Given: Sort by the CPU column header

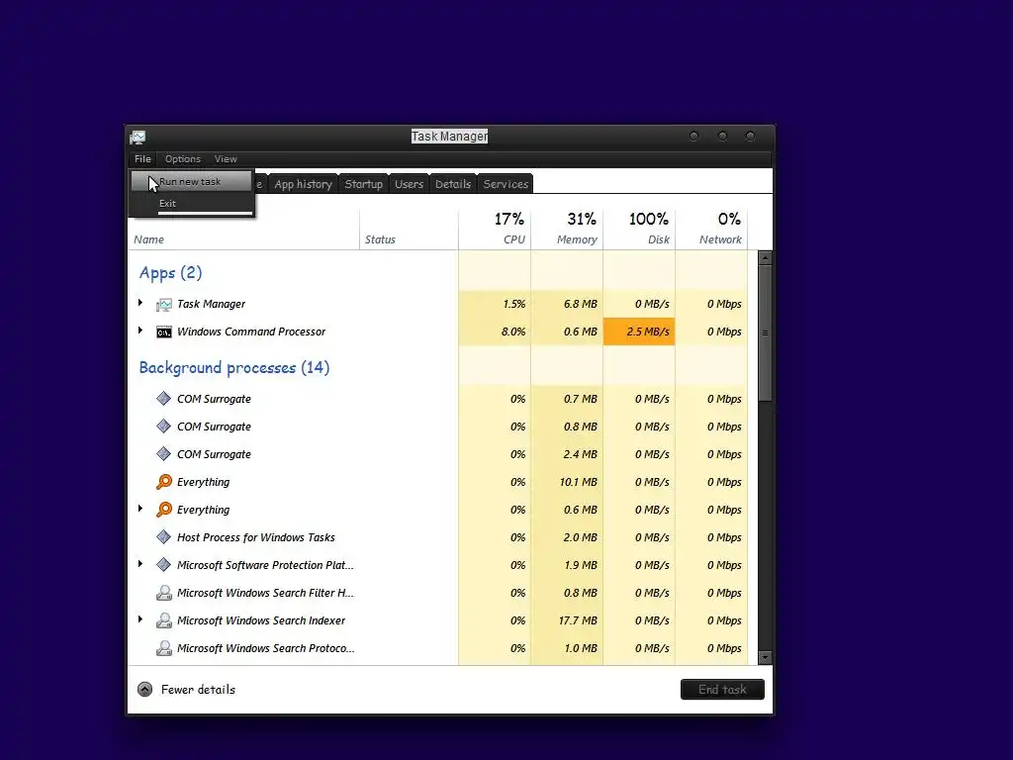Looking at the screenshot, I should point(495,230).
